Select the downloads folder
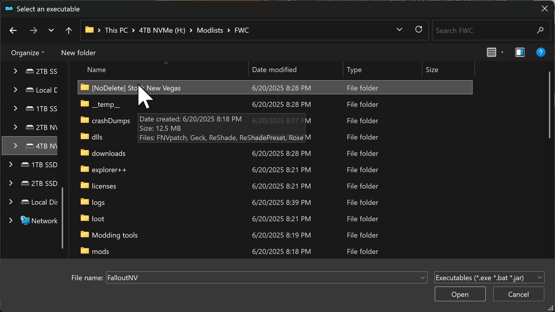Viewport: 555px width, 312px height. click(275, 153)
